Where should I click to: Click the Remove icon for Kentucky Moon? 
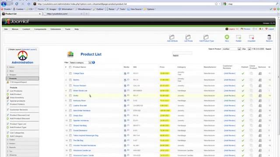(260, 101)
